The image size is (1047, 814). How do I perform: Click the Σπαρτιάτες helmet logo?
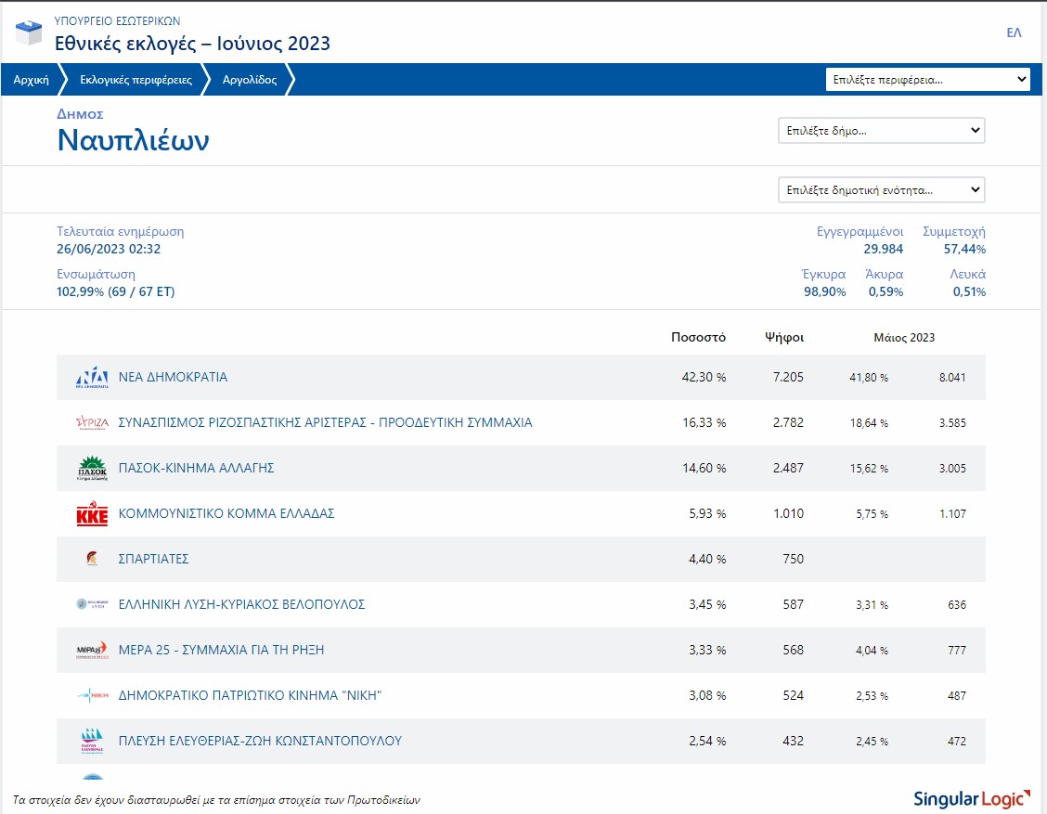[92, 559]
